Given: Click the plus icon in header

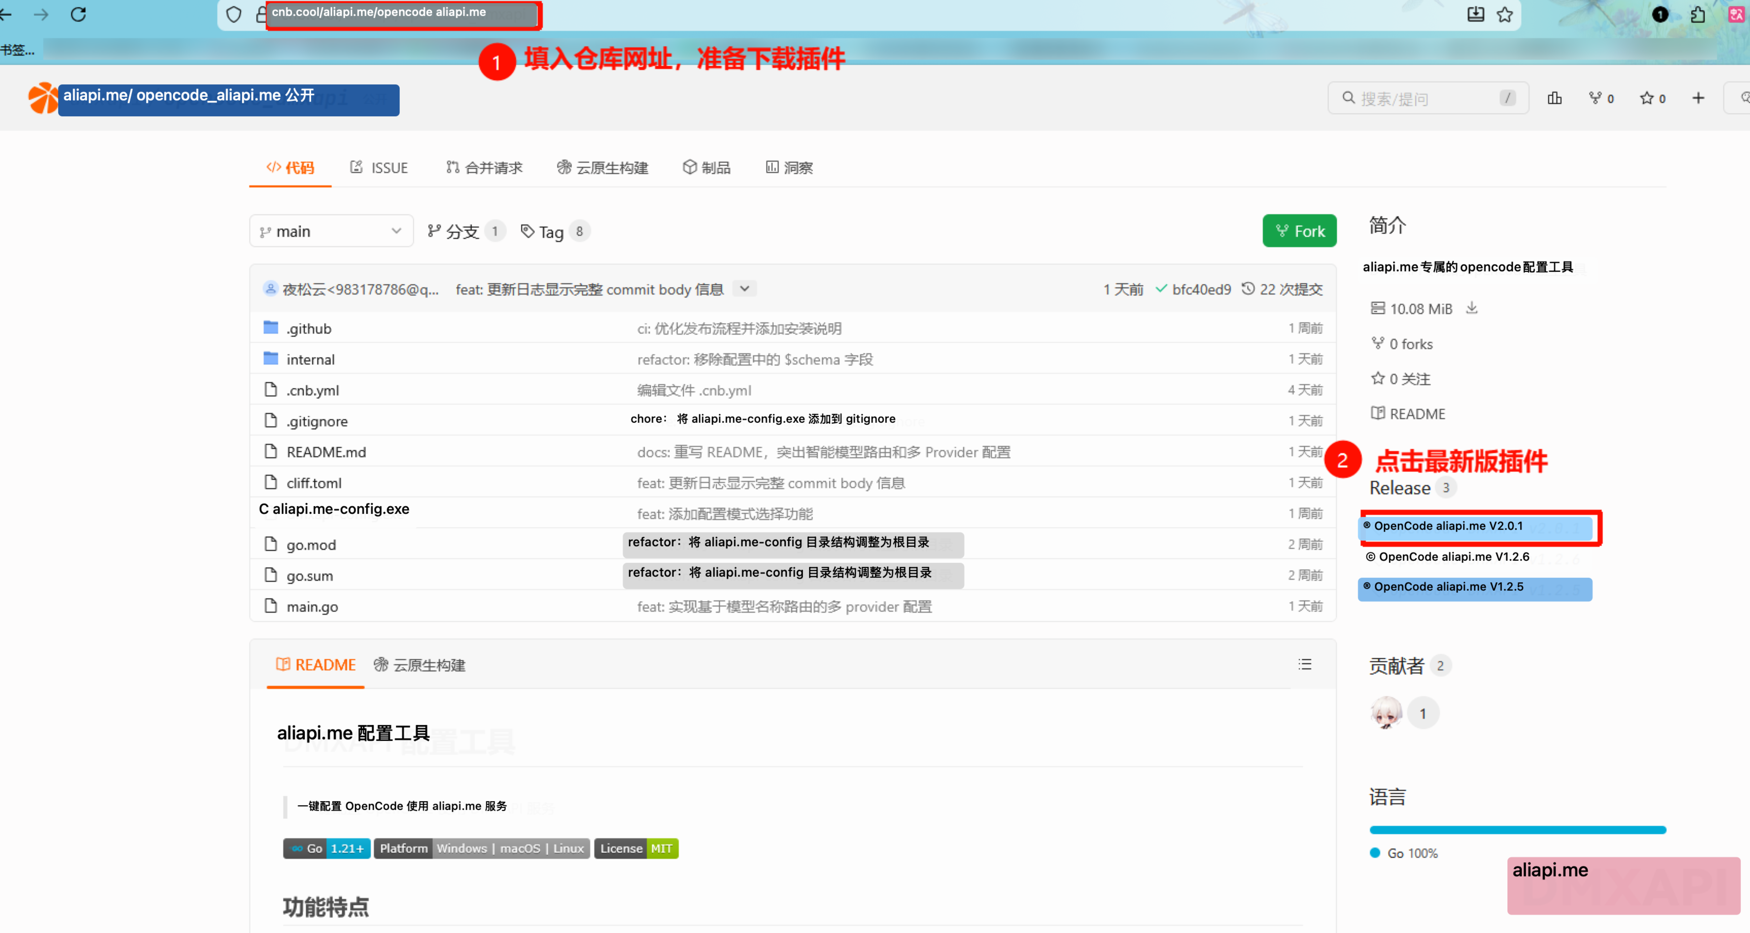Looking at the screenshot, I should (1698, 98).
